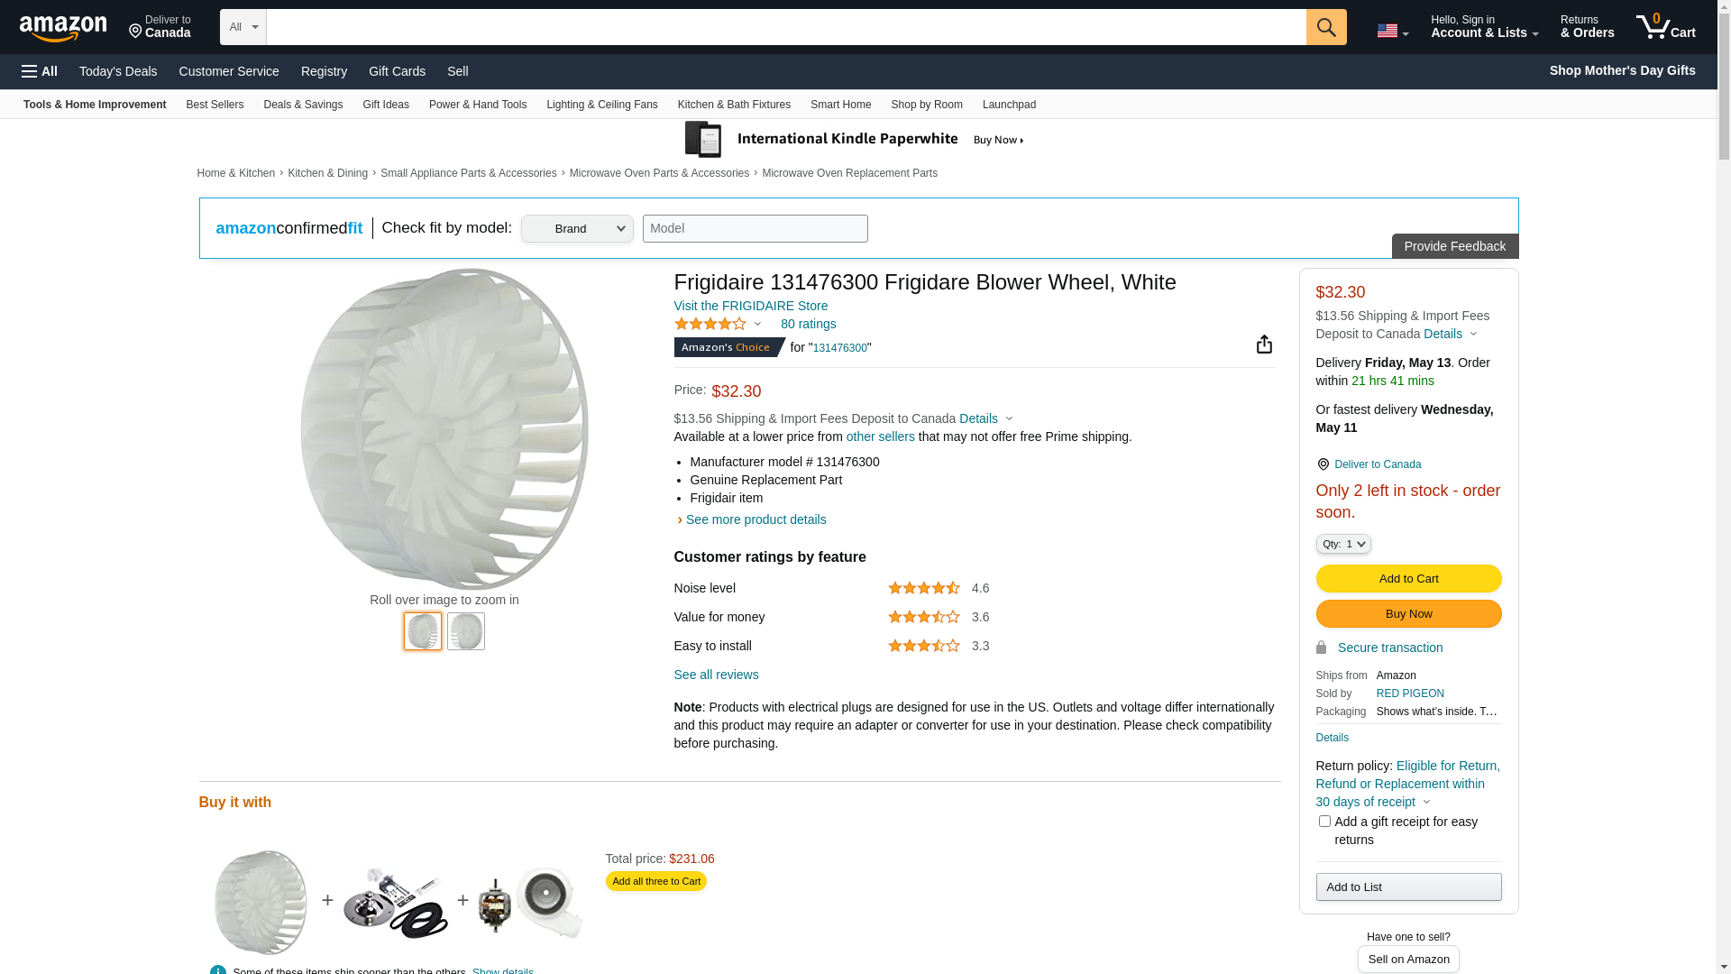Image resolution: width=1731 pixels, height=974 pixels.
Task: Click the search magnifier button
Action: [x=1325, y=27]
